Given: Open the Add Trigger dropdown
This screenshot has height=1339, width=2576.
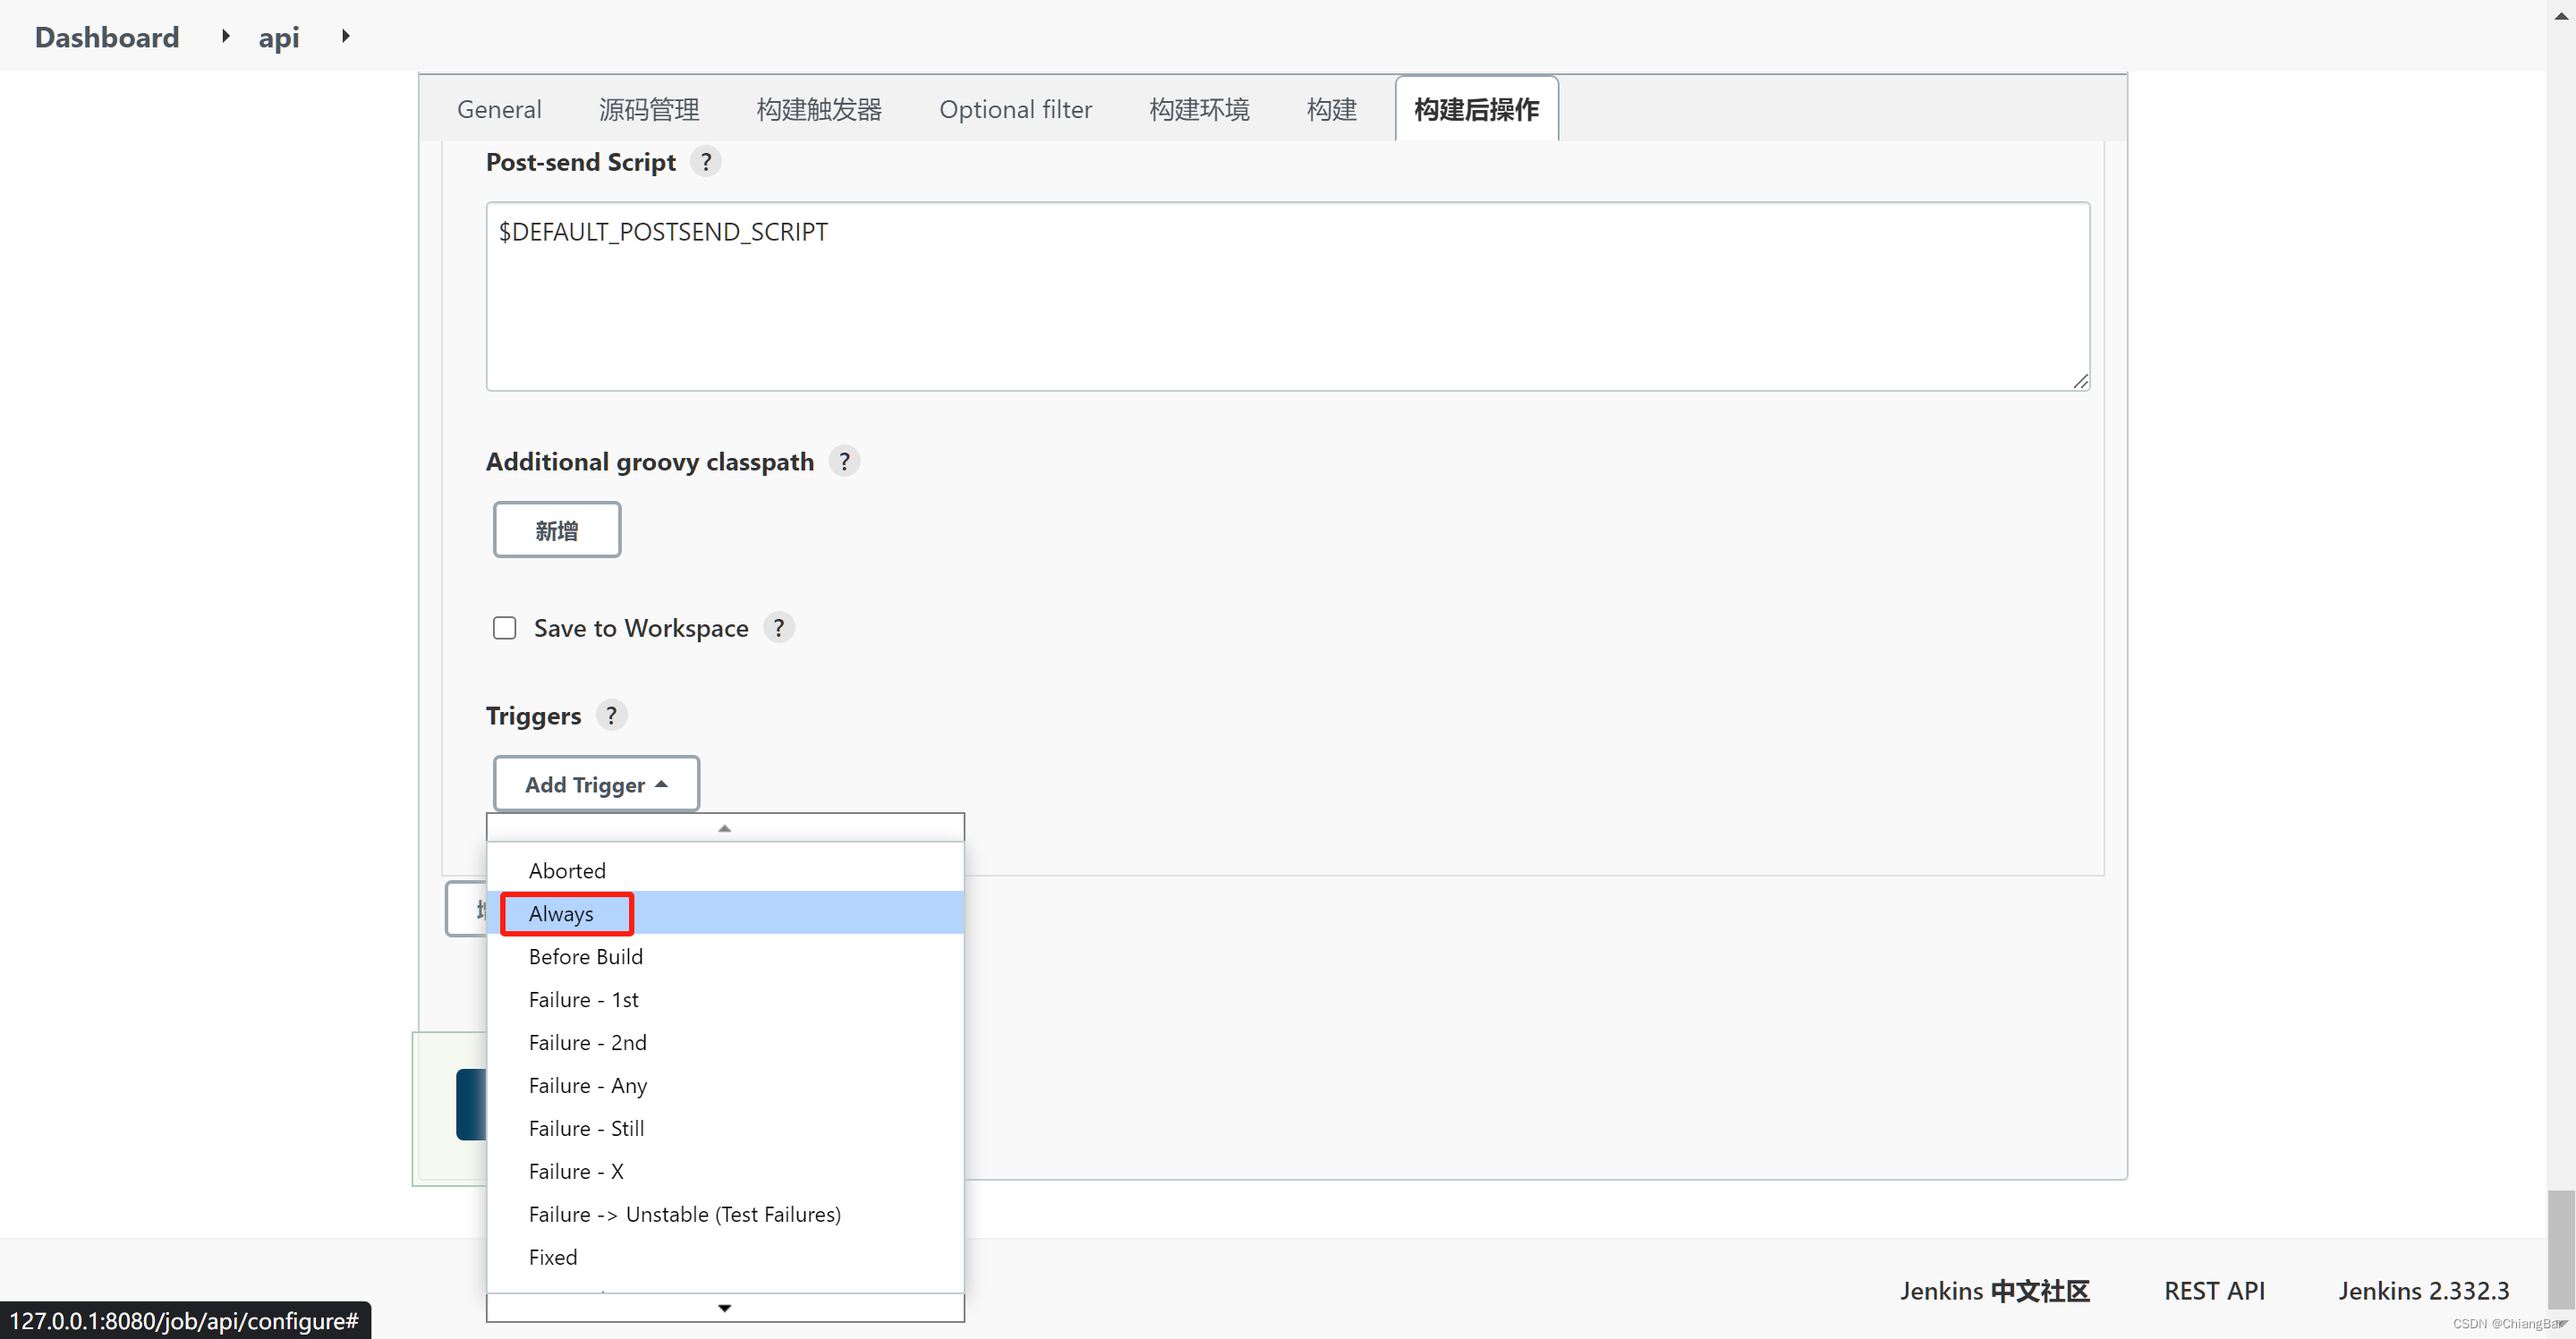Looking at the screenshot, I should (x=596, y=784).
